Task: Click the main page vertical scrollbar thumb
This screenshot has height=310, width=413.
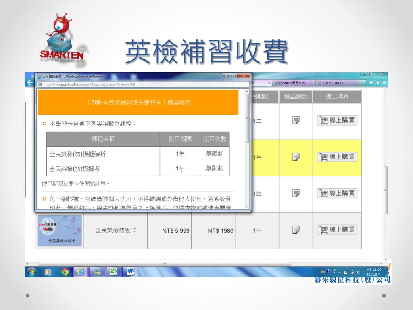Action: (x=386, y=190)
